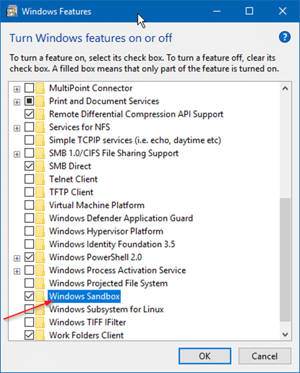The height and width of the screenshot is (373, 300).
Task: Enable the Virtual Machine Platform checkbox
Action: click(29, 205)
